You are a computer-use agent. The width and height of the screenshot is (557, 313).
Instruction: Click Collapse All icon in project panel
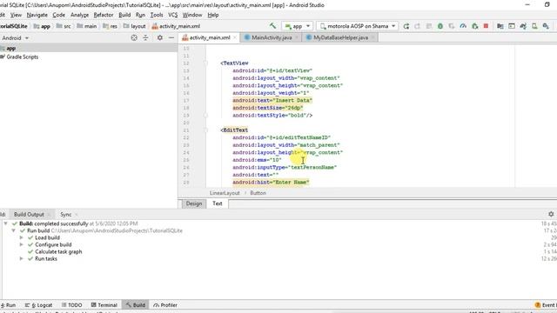tap(145, 37)
